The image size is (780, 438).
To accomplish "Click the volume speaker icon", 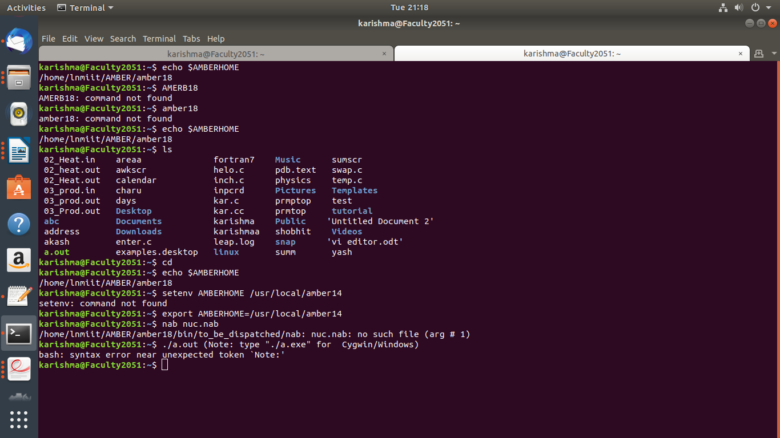I will pyautogui.click(x=739, y=8).
